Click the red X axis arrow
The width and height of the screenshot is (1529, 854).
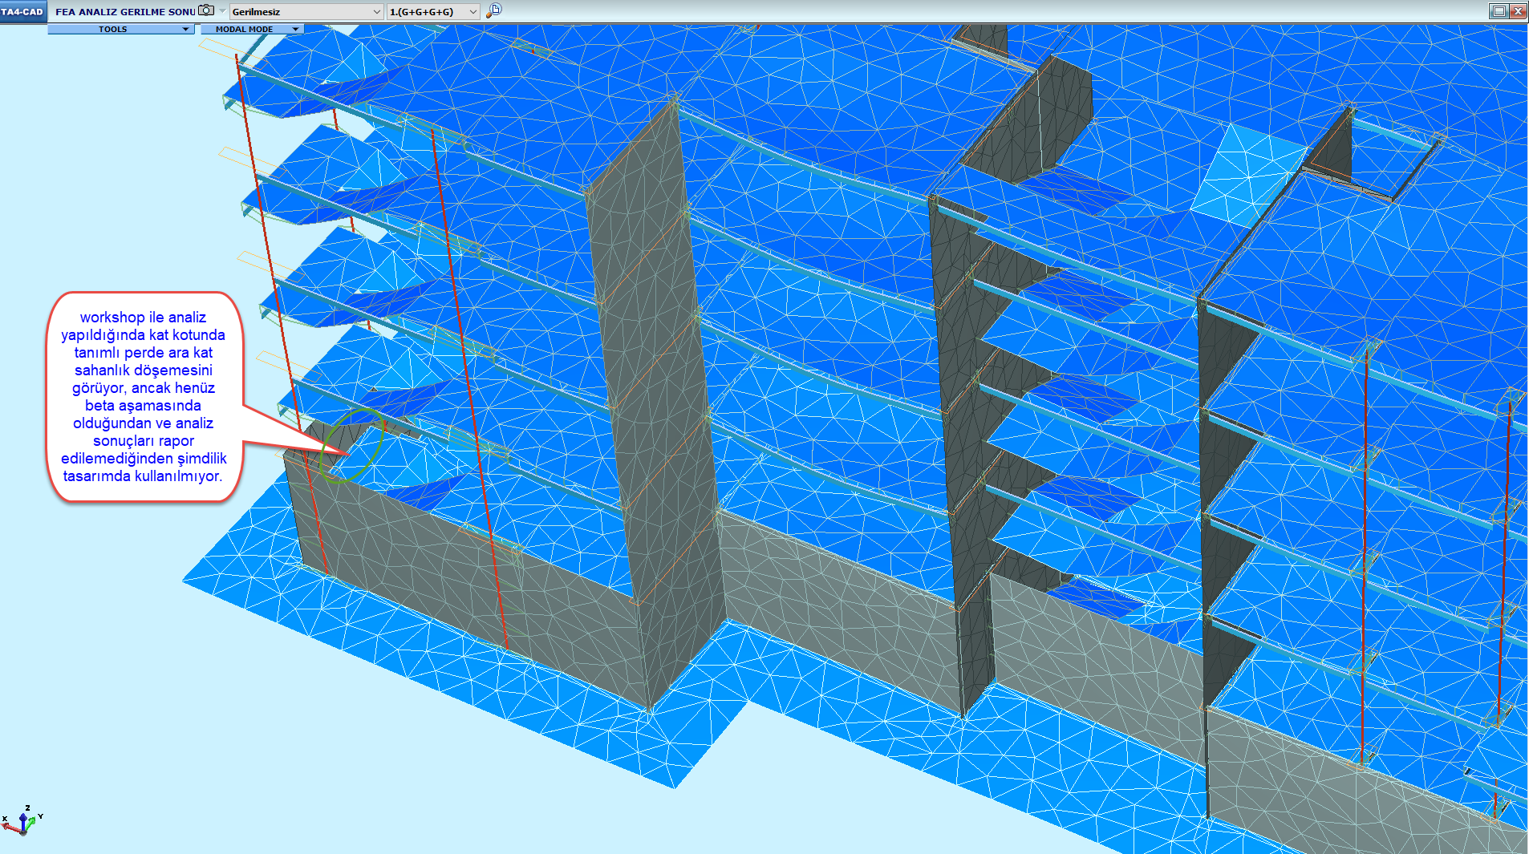[10, 825]
